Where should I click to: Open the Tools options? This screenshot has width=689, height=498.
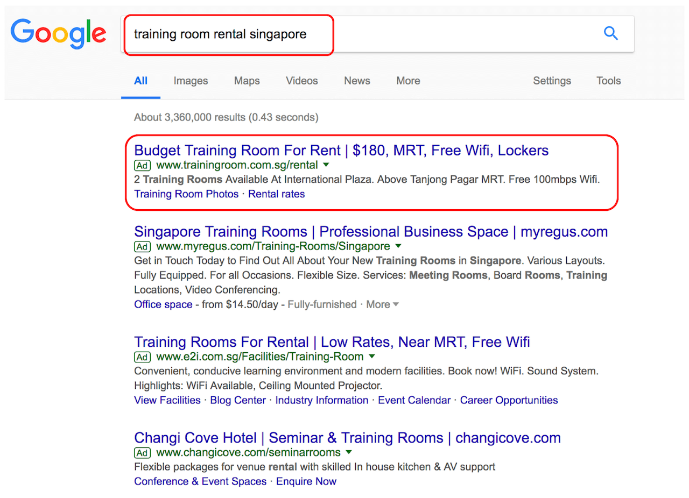608,81
